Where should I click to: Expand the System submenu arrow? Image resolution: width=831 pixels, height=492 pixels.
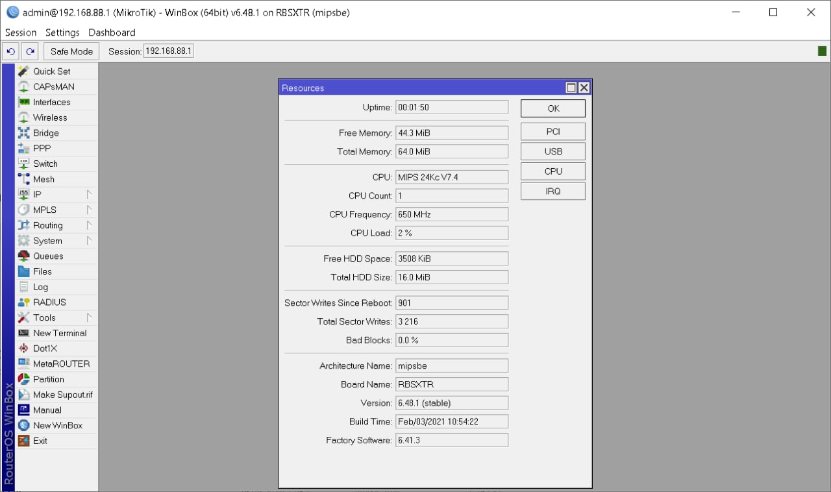(x=89, y=241)
